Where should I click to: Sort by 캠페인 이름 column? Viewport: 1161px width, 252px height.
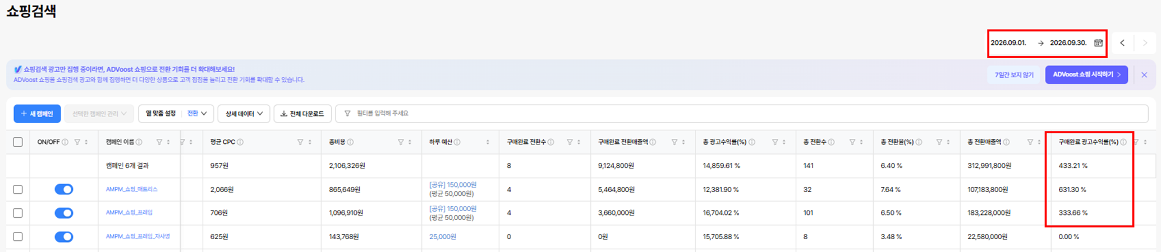[168, 142]
